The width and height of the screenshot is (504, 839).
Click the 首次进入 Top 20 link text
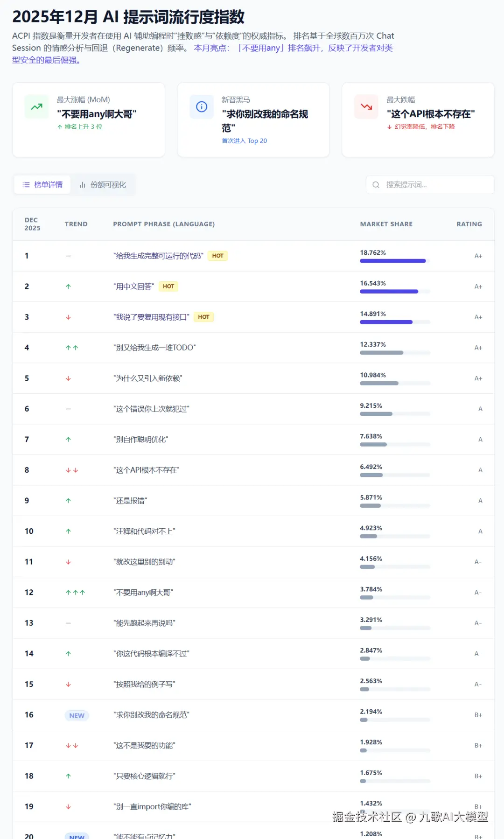[244, 141]
